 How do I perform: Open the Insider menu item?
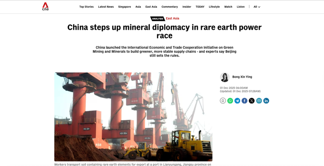(x=187, y=7)
